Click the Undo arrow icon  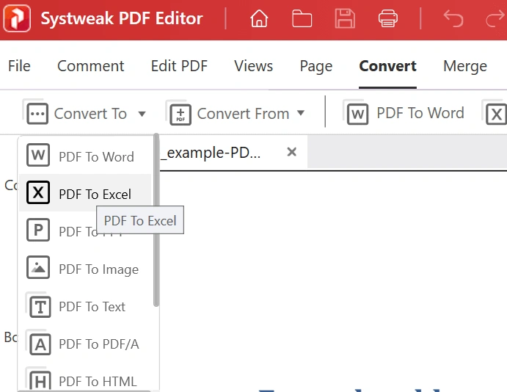453,18
